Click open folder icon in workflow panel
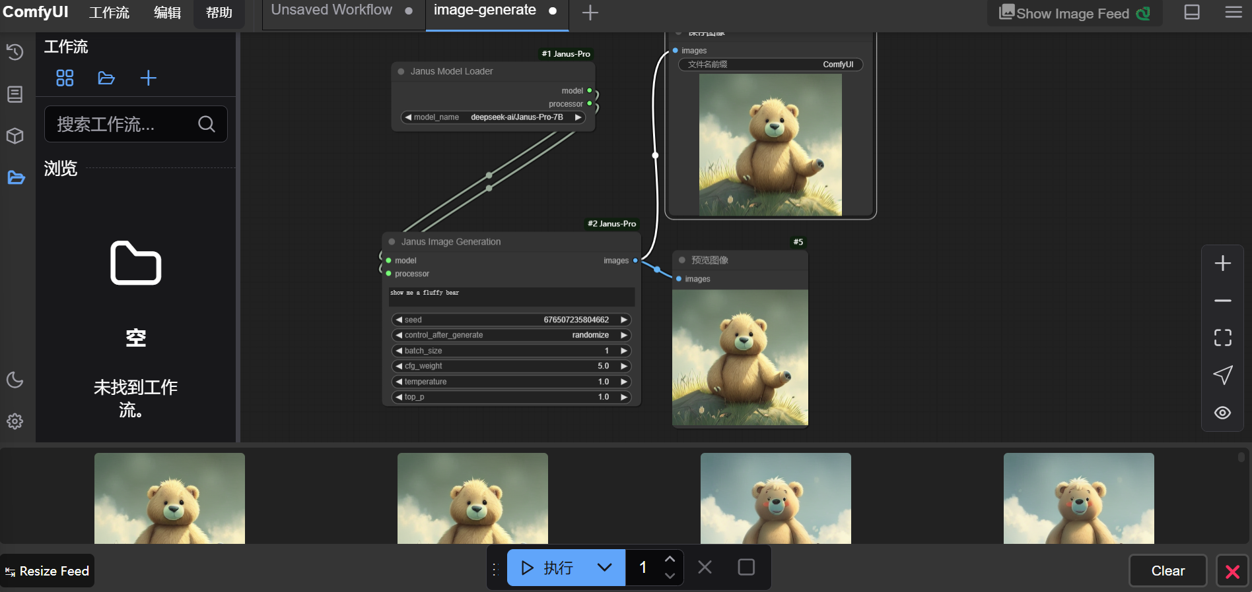This screenshot has width=1252, height=592. (106, 78)
